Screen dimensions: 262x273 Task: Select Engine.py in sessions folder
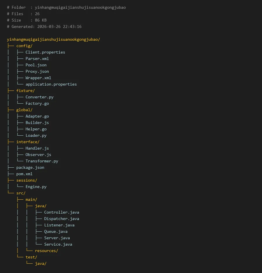click(x=36, y=187)
